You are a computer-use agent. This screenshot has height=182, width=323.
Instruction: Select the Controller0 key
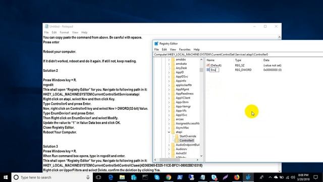pyautogui.click(x=187, y=141)
